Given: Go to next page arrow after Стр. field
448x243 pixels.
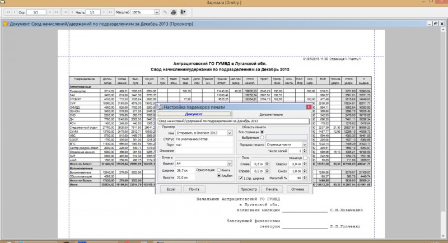Looking at the screenshot, I should coord(50,12).
